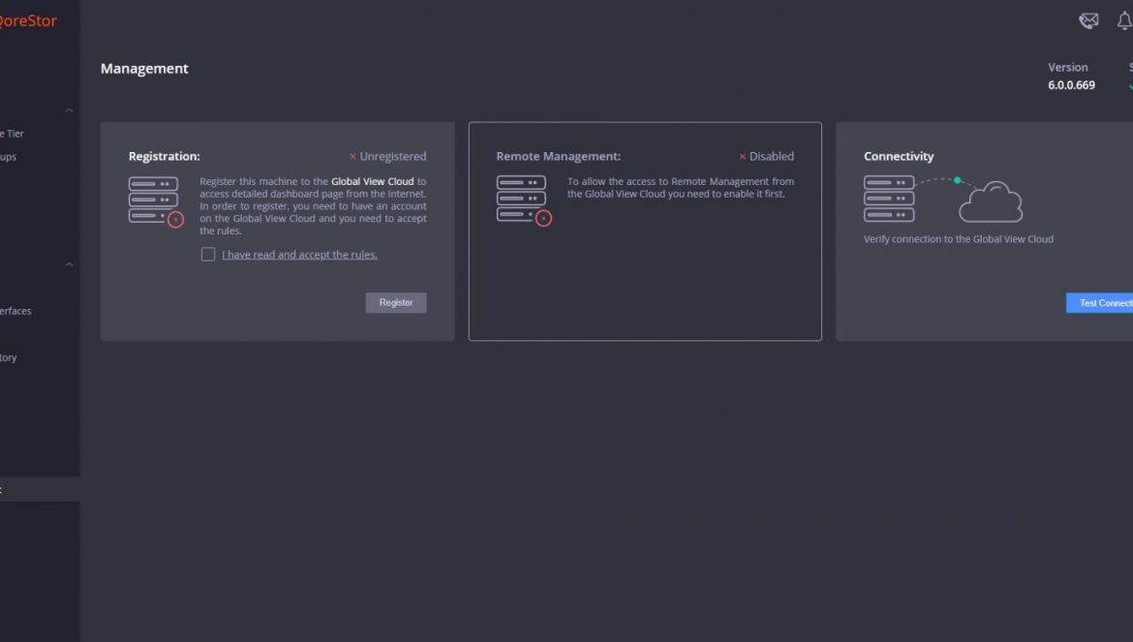Click the "Connectivity" card title
1133x642 pixels.
pyautogui.click(x=899, y=156)
